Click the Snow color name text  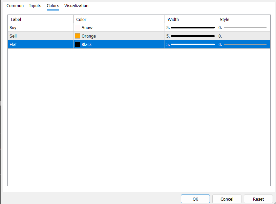tap(87, 28)
